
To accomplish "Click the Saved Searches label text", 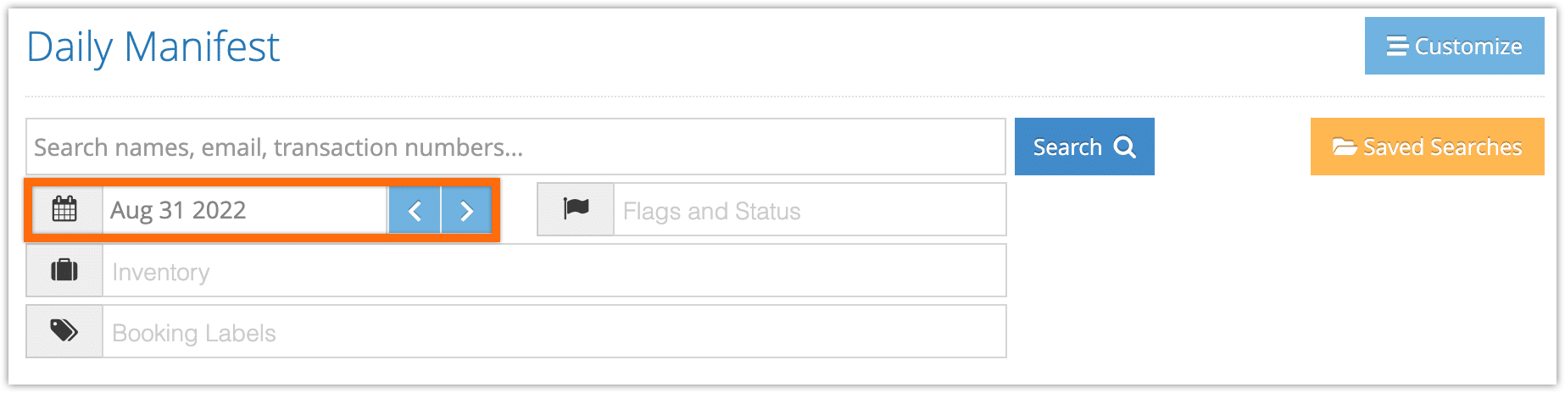I will [x=1443, y=147].
